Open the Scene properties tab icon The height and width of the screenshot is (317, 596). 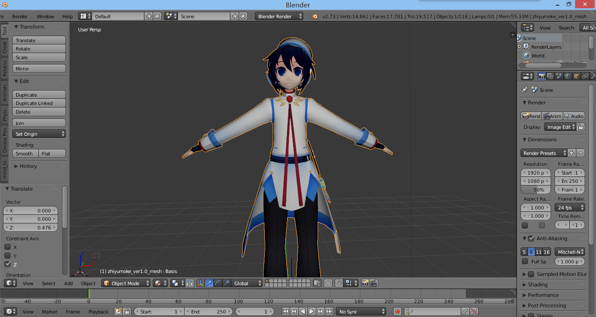[x=559, y=76]
